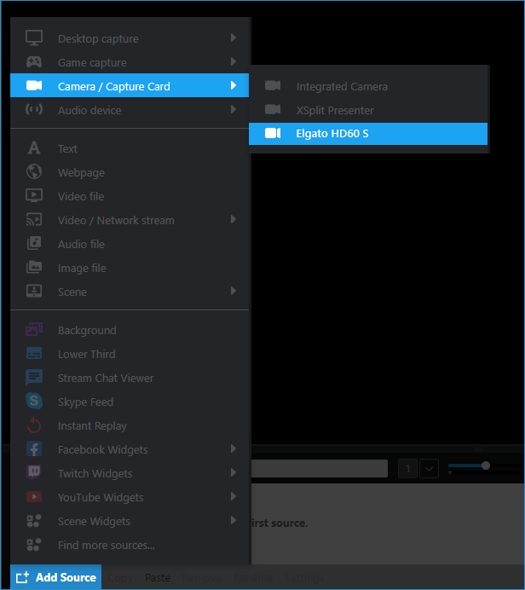Screen dimensions: 525x590
Task: Select the Webpage source entry
Action: pos(130,172)
